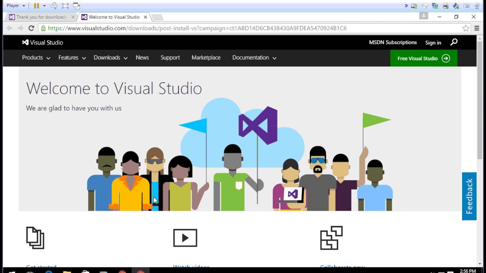View site security padlock info
The width and height of the screenshot is (486, 273).
43,28
